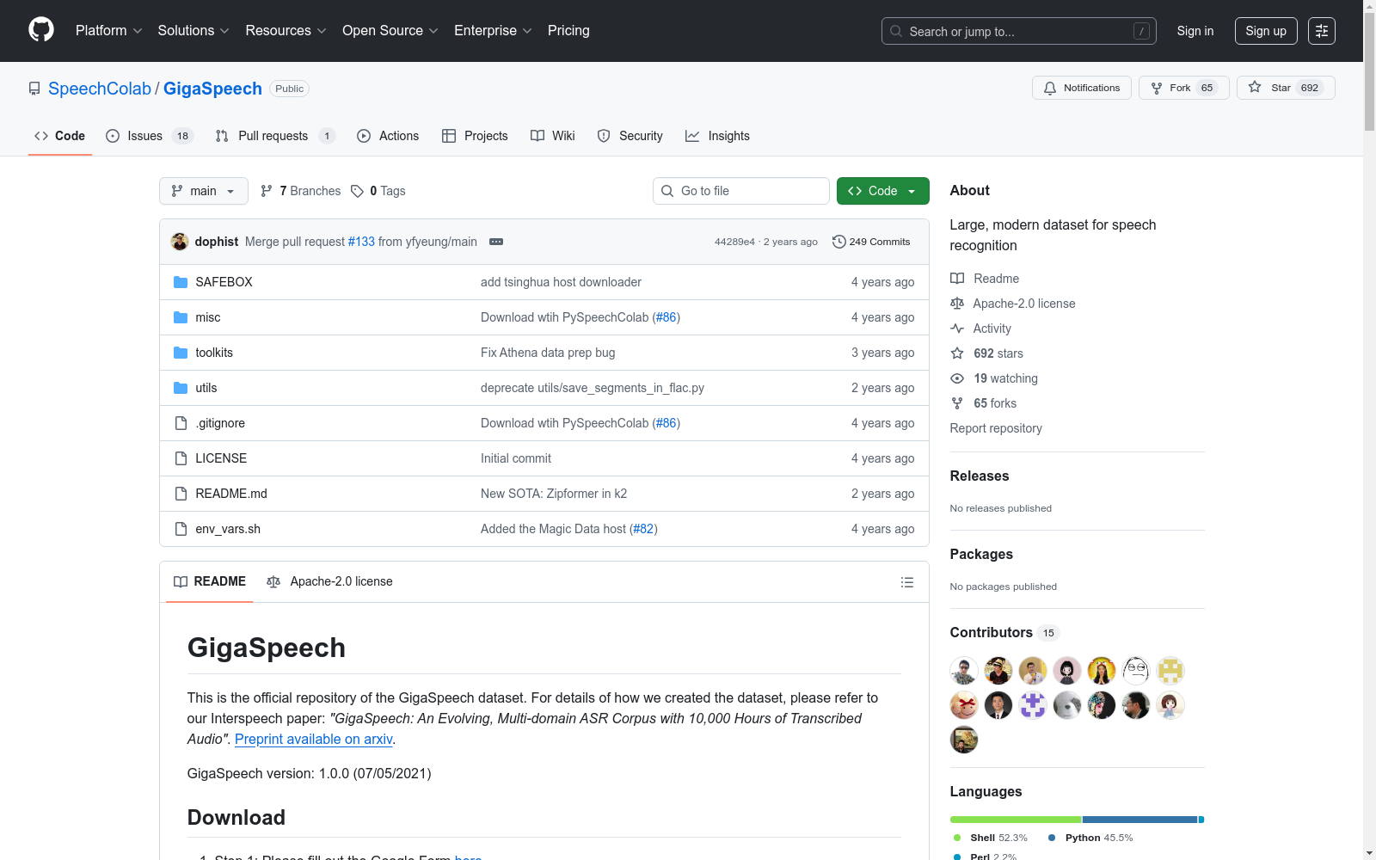Click the toolkits folder icon
Viewport: 1376px width, 860px height.
181,353
